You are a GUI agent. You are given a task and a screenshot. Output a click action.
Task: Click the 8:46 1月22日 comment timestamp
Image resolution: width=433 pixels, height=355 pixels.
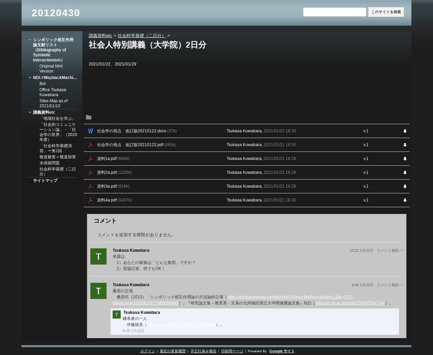pos(362,285)
